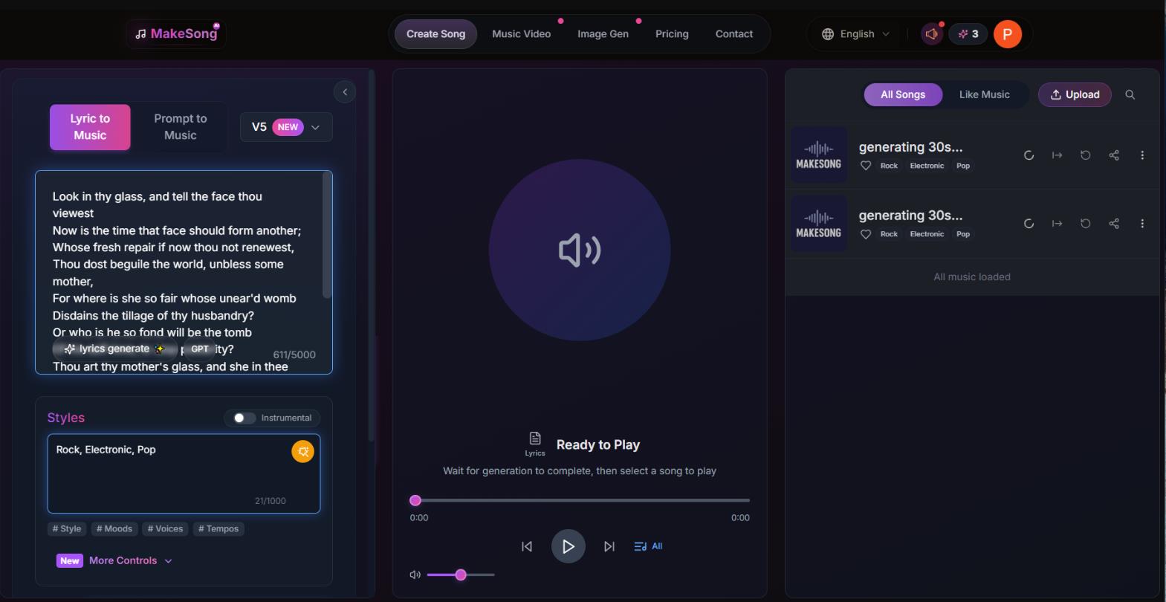Share the second generating song
The width and height of the screenshot is (1166, 602).
pos(1113,224)
